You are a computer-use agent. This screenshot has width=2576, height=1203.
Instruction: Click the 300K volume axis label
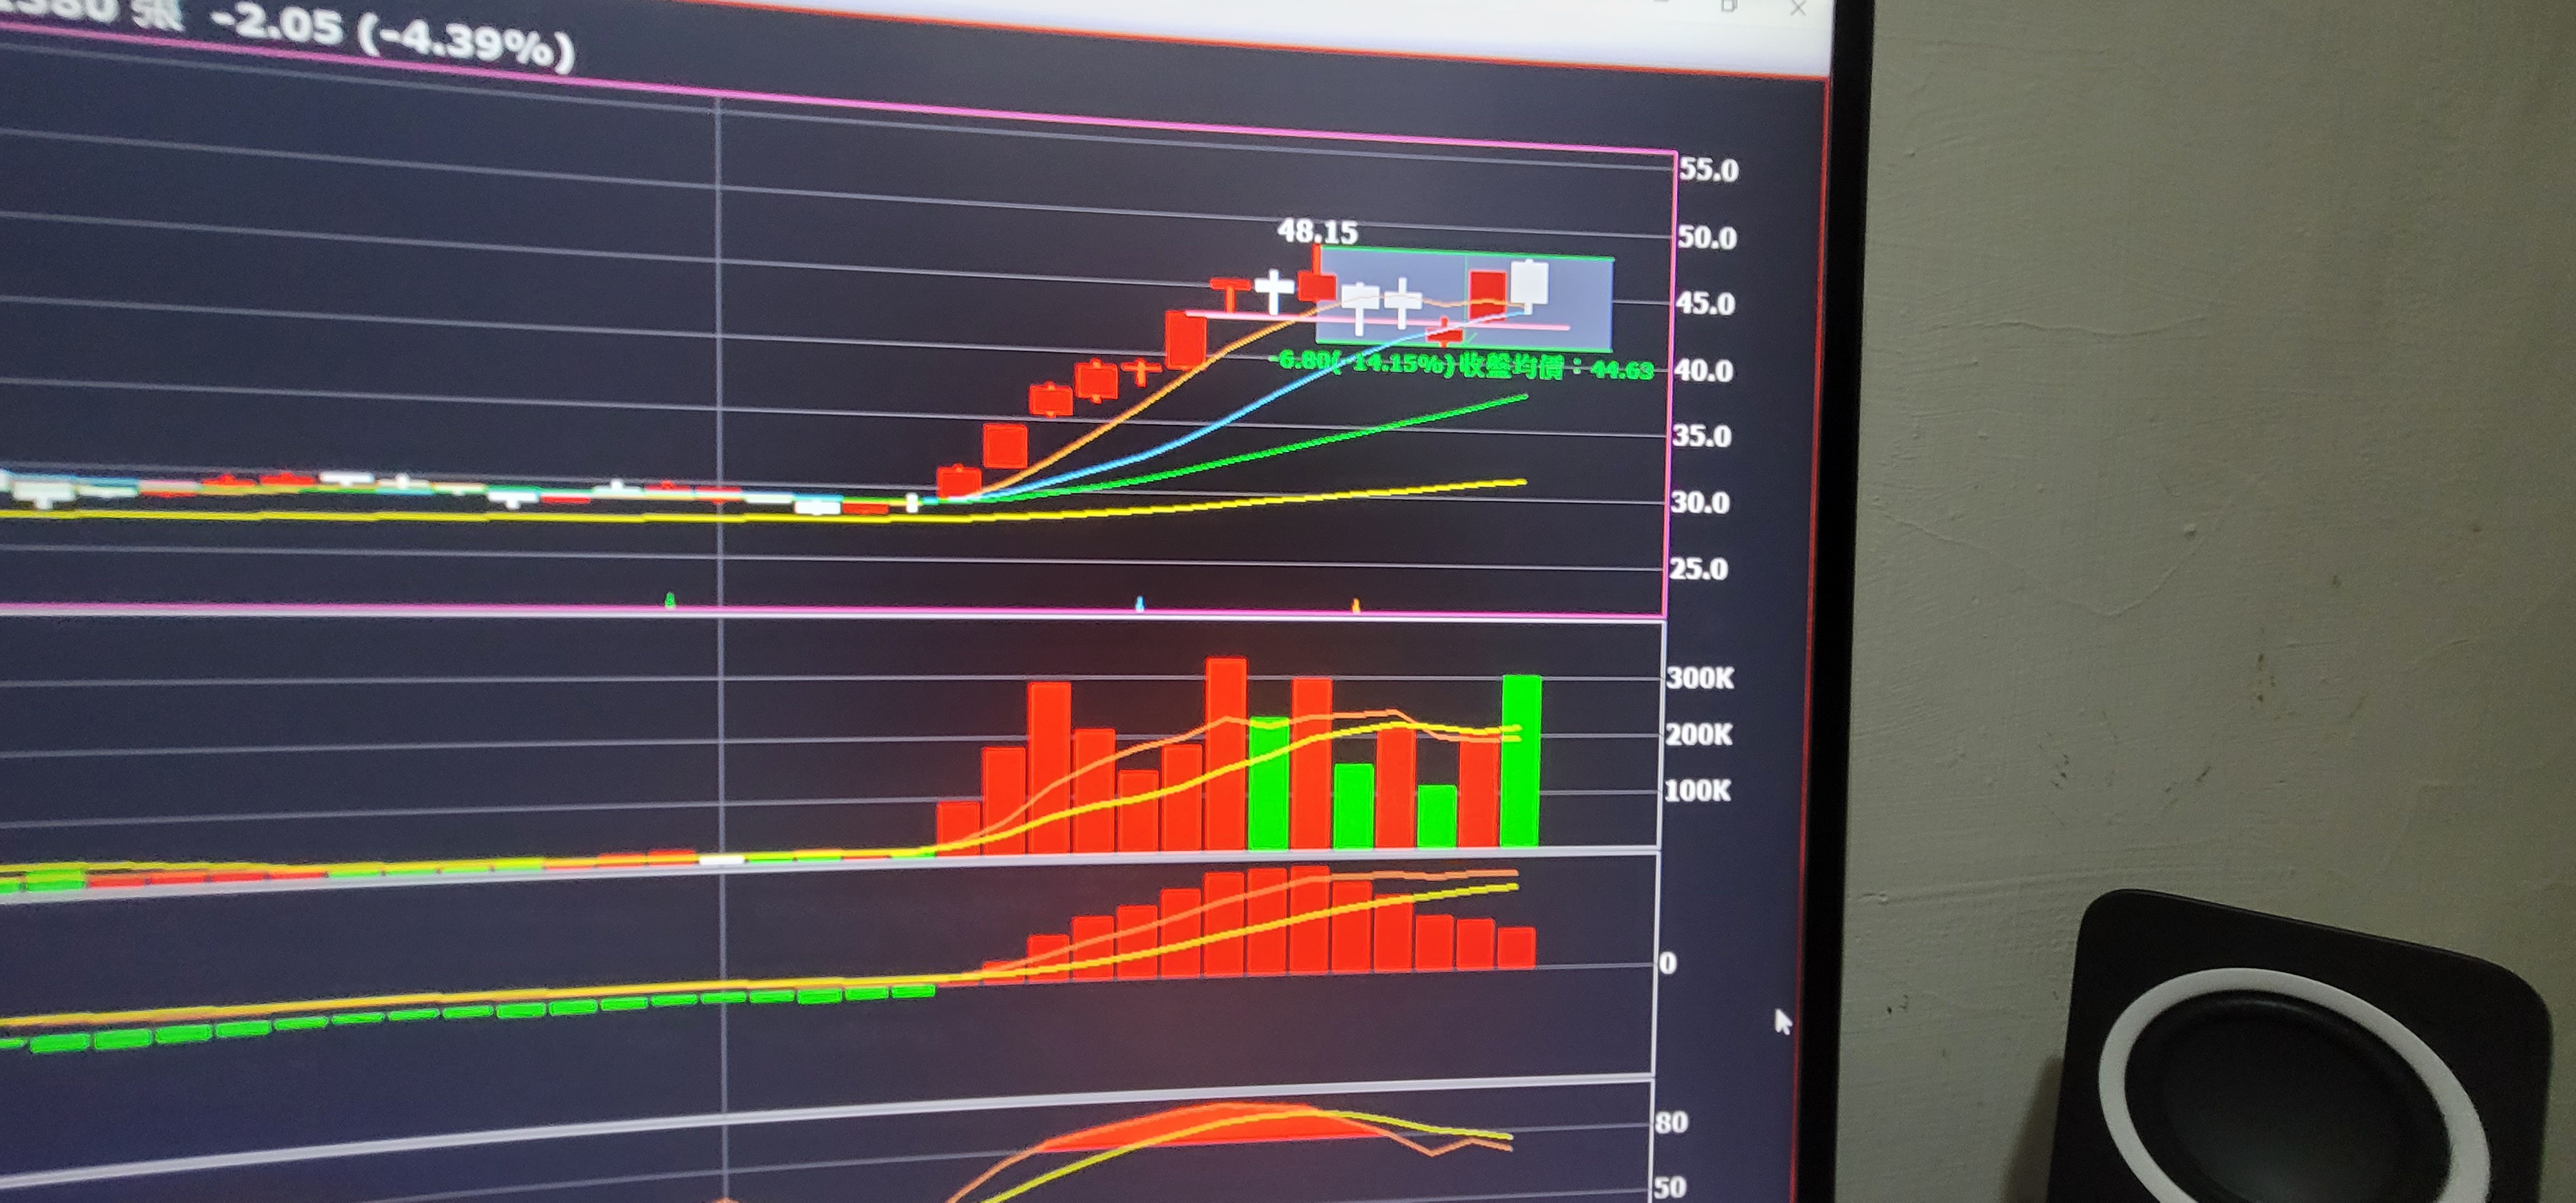click(x=1699, y=678)
